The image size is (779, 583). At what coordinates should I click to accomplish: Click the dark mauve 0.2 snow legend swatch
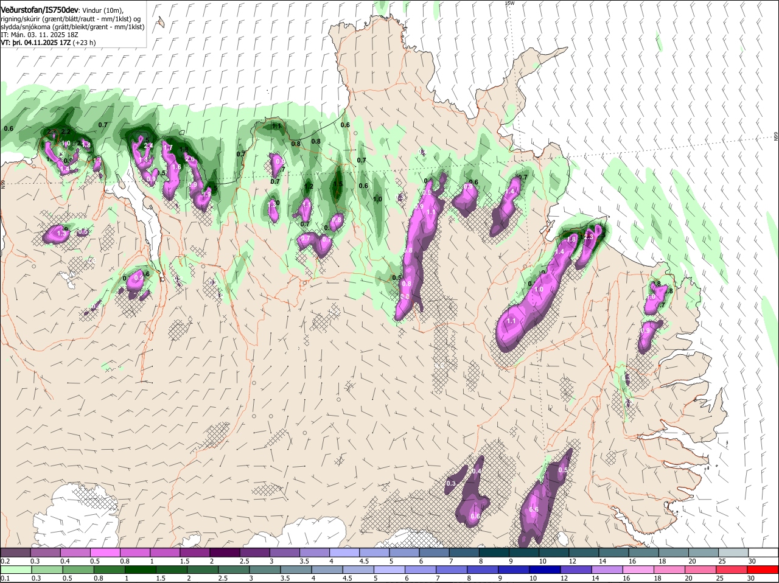click(16, 552)
